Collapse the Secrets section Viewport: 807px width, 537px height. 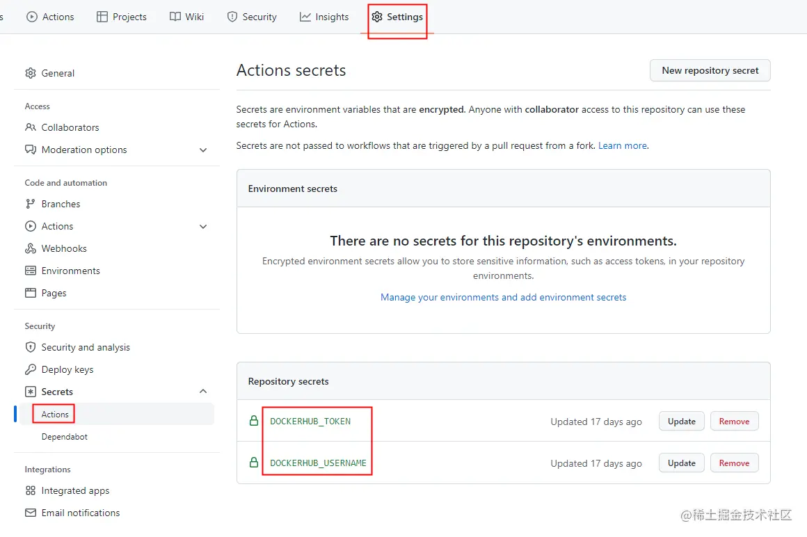tap(203, 392)
